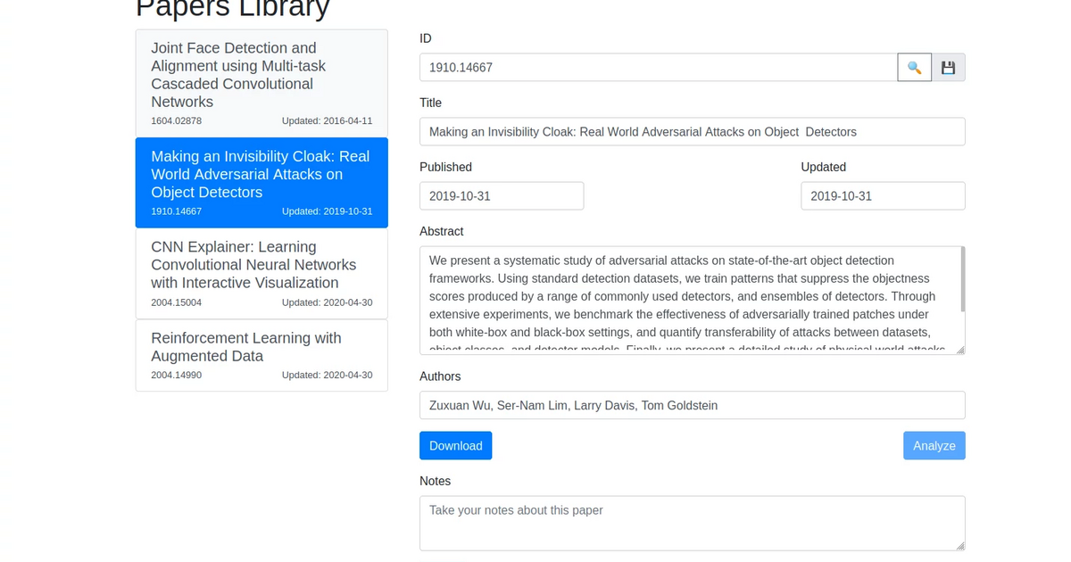This screenshot has width=1071, height=562.
Task: Click the Abstract text area scrollbar
Action: (x=962, y=280)
